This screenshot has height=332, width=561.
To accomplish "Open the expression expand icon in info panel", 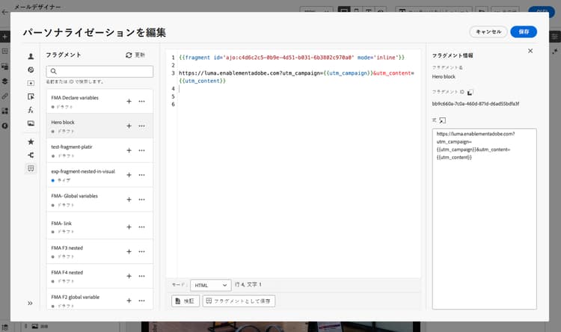I will [443, 120].
